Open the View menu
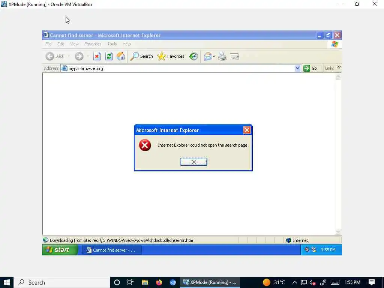Screen dimensions: 384x288 [75, 44]
